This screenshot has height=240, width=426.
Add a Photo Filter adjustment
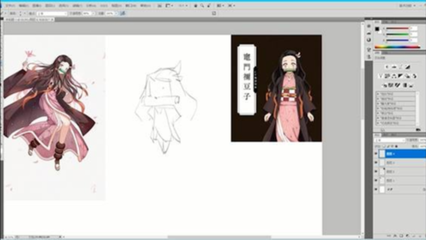[x=407, y=76]
